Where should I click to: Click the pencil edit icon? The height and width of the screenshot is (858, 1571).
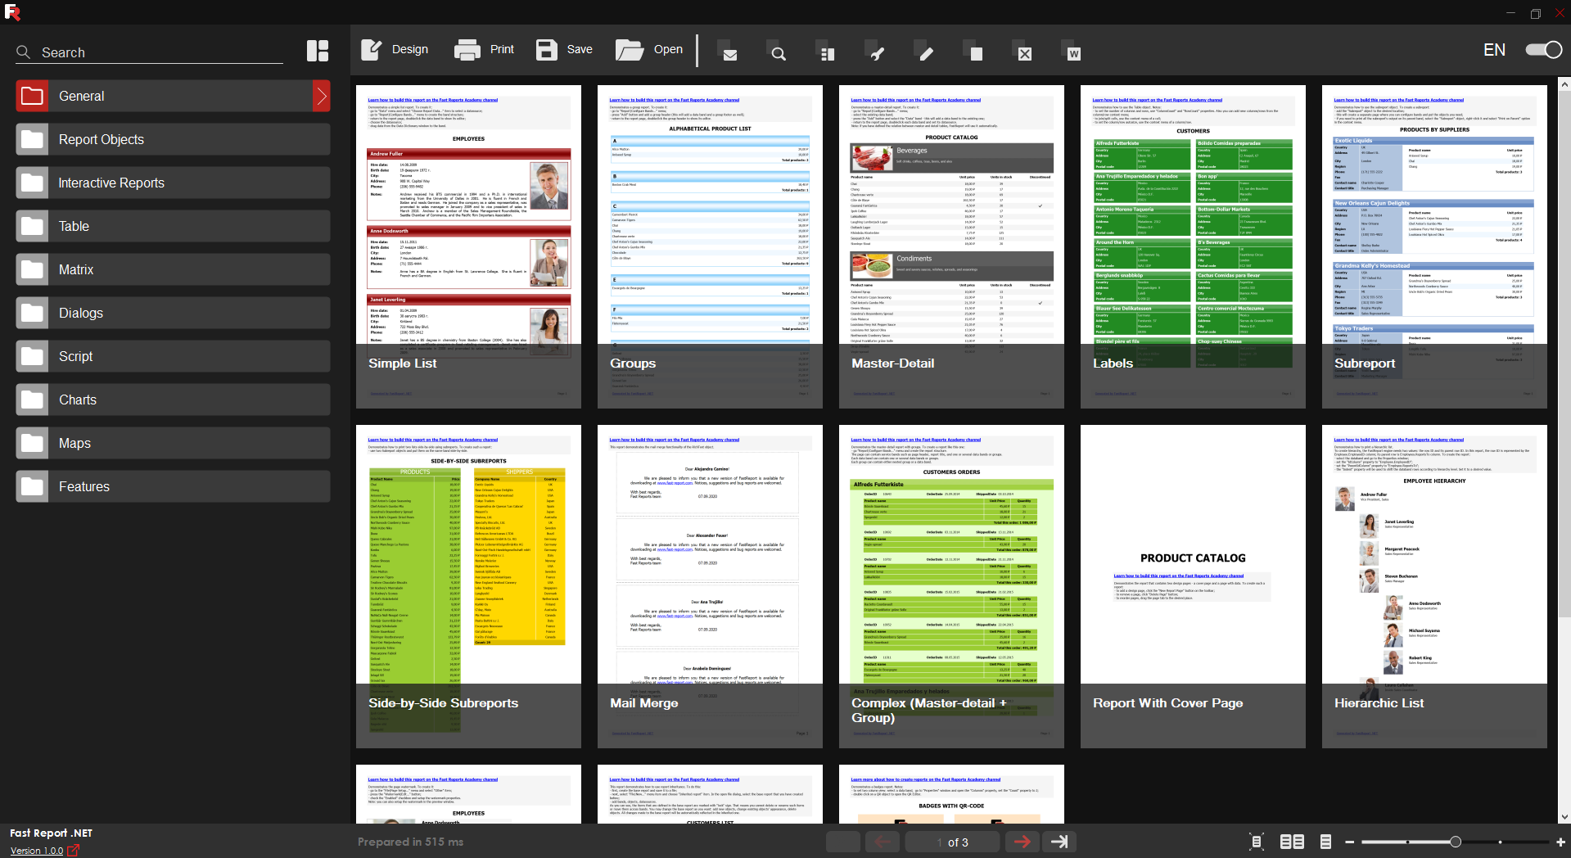[926, 54]
